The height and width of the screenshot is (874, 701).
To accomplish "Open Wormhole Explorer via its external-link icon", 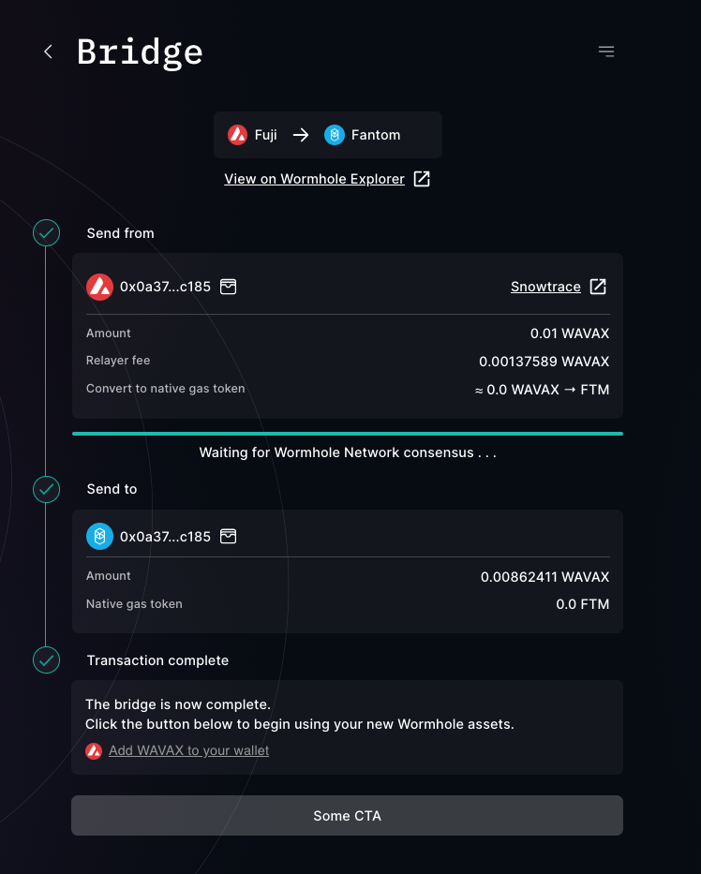I will [421, 179].
